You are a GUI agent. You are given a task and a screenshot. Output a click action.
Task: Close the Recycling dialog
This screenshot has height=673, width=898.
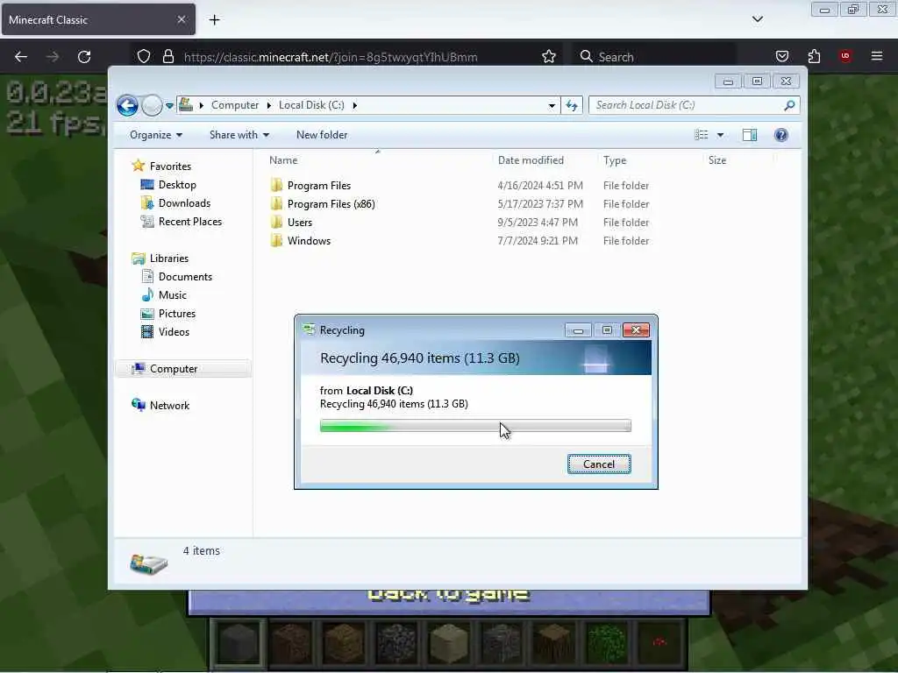pos(636,330)
